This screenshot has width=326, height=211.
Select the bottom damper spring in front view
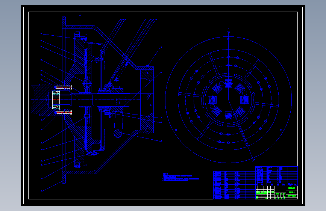[x=228, y=116]
